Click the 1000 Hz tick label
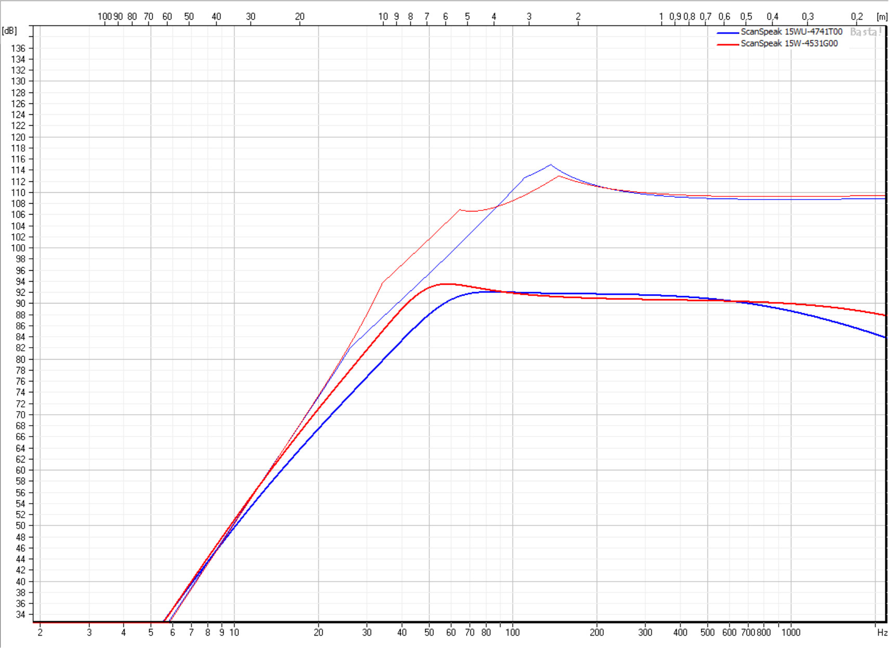This screenshot has height=648, width=889. coord(791,632)
